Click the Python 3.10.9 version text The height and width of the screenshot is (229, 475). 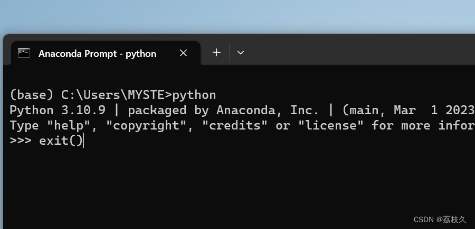point(58,111)
